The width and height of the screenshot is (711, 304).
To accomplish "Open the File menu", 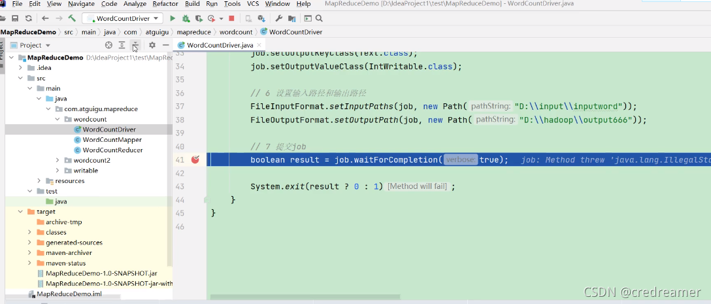I will 17,4.
